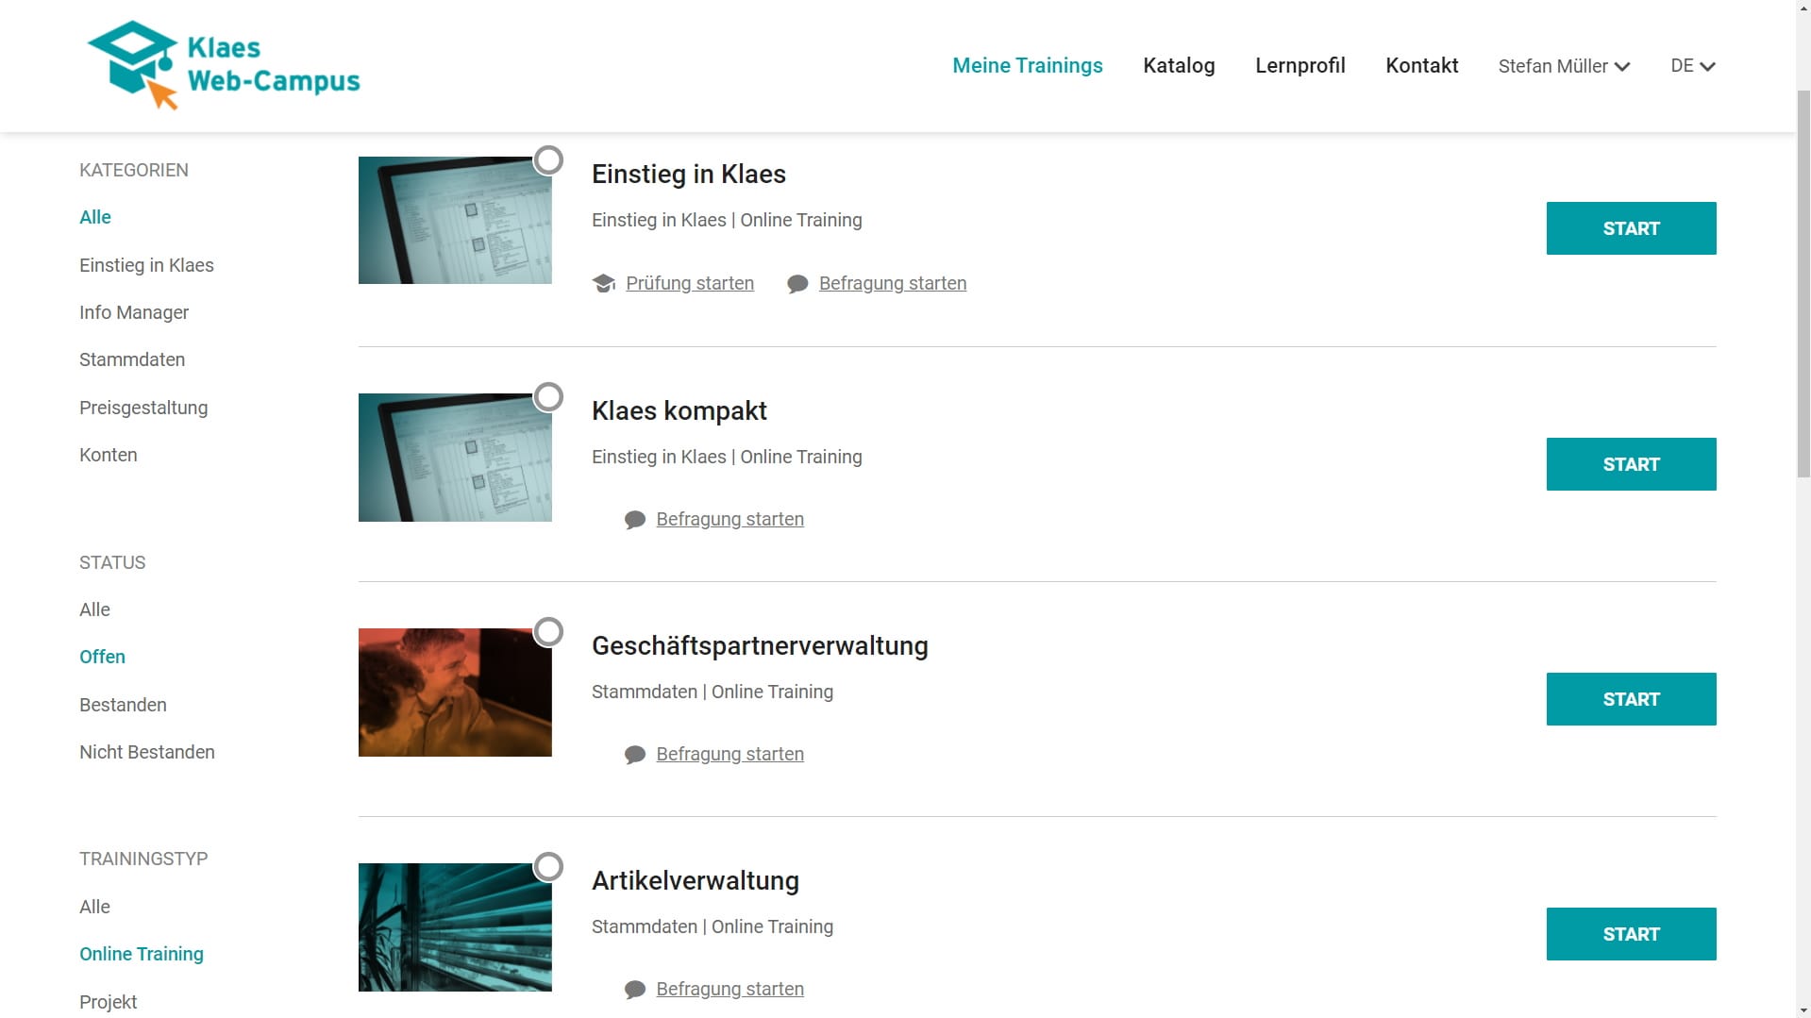Screen dimensions: 1811x1018
Task: Start the Klaes kompakt training
Action: click(1631, 464)
